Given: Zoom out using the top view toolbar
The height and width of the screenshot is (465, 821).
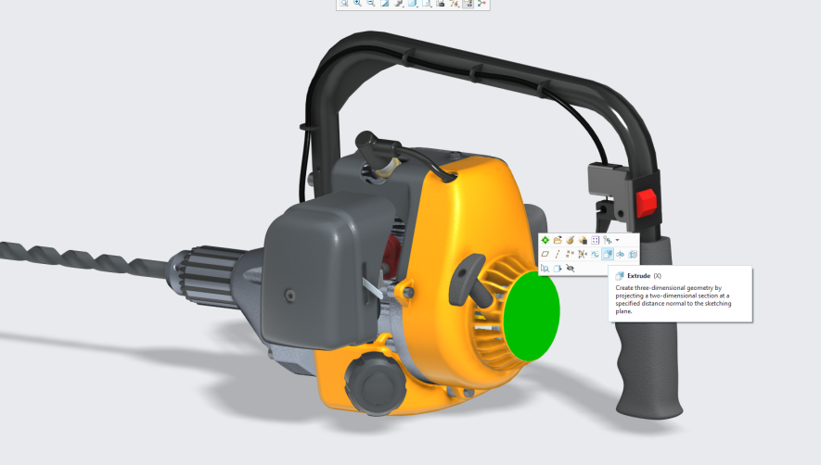Looking at the screenshot, I should [371, 4].
